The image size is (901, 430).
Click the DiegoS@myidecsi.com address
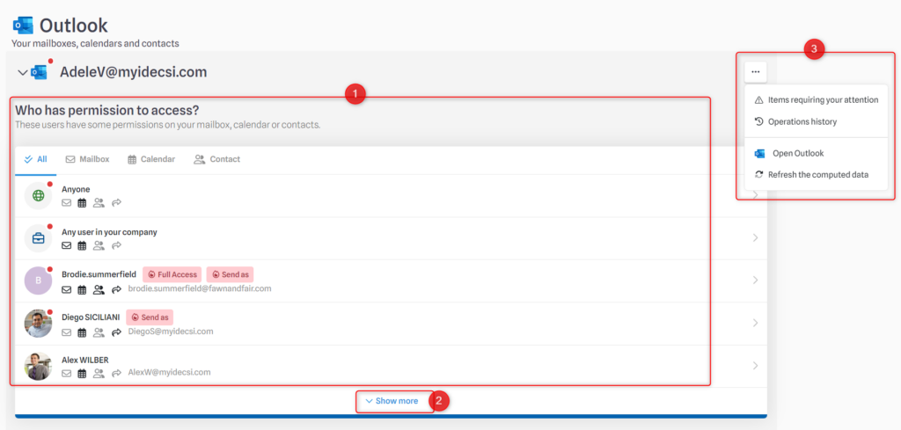[171, 332]
